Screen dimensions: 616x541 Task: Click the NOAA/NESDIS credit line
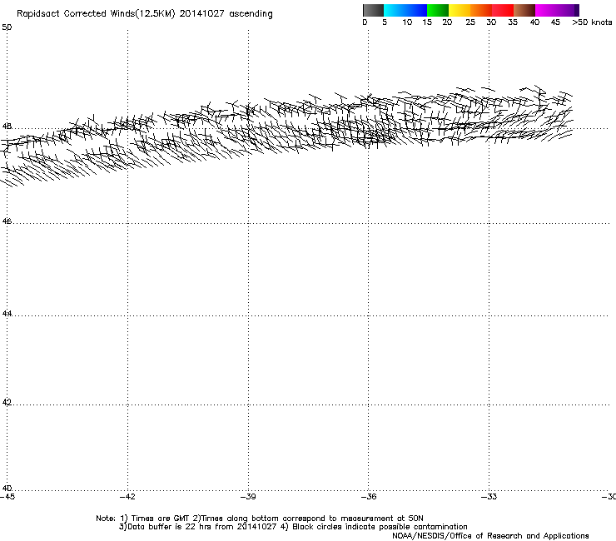490,536
